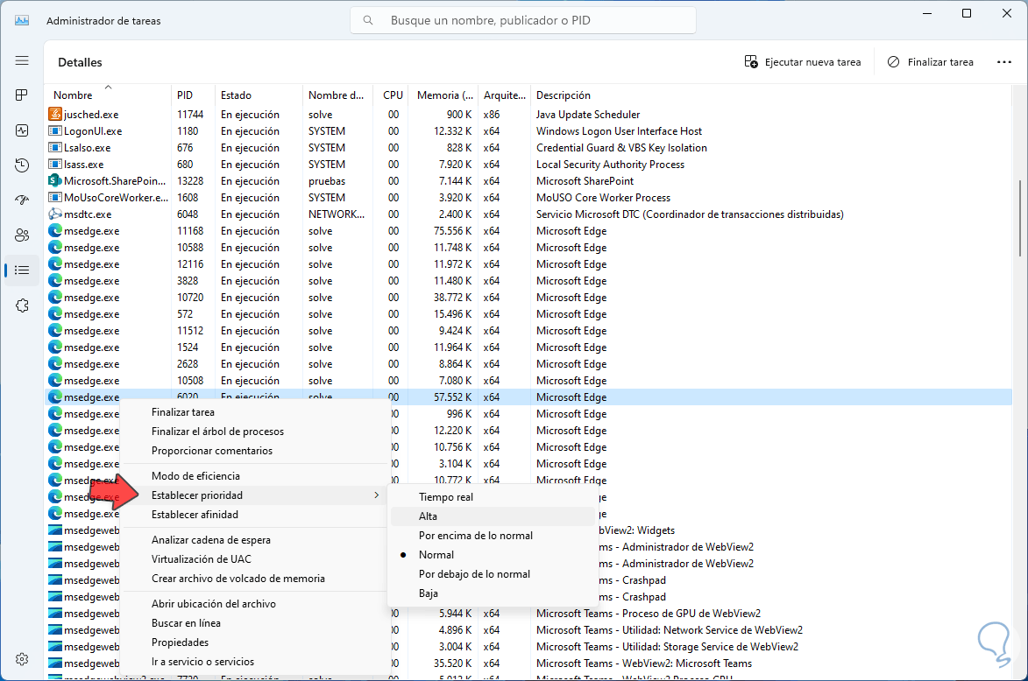Click the MoUsoCoreWorker process icon
1028x681 pixels.
55,197
